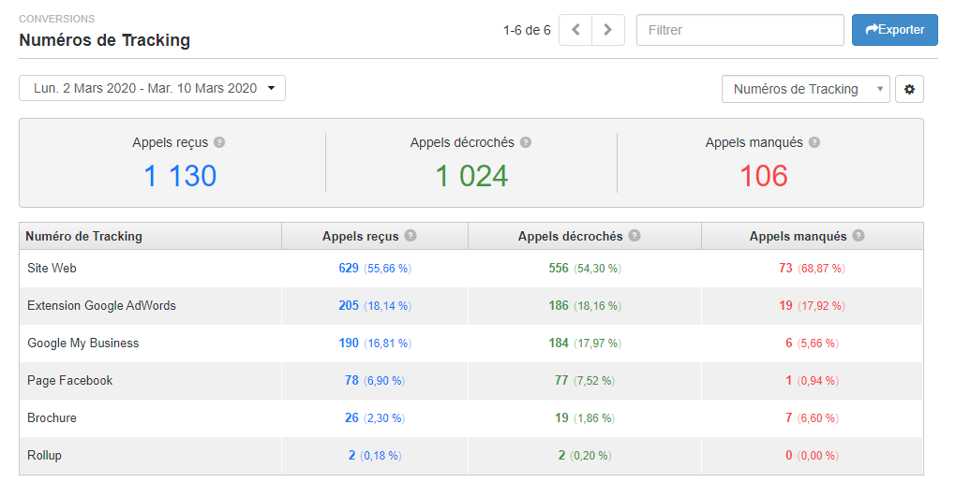956x497 pixels.
Task: Click 0 missed calls for Rollup
Action: tap(789, 455)
